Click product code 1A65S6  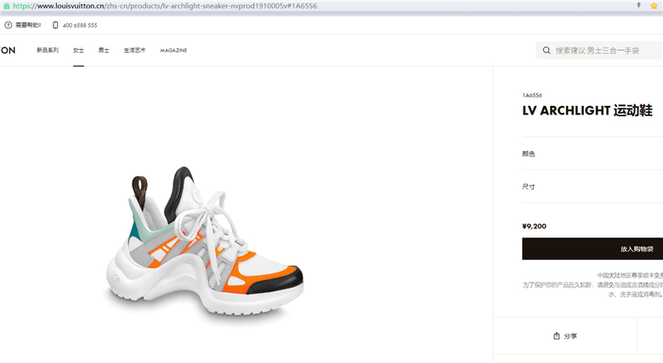tap(532, 95)
